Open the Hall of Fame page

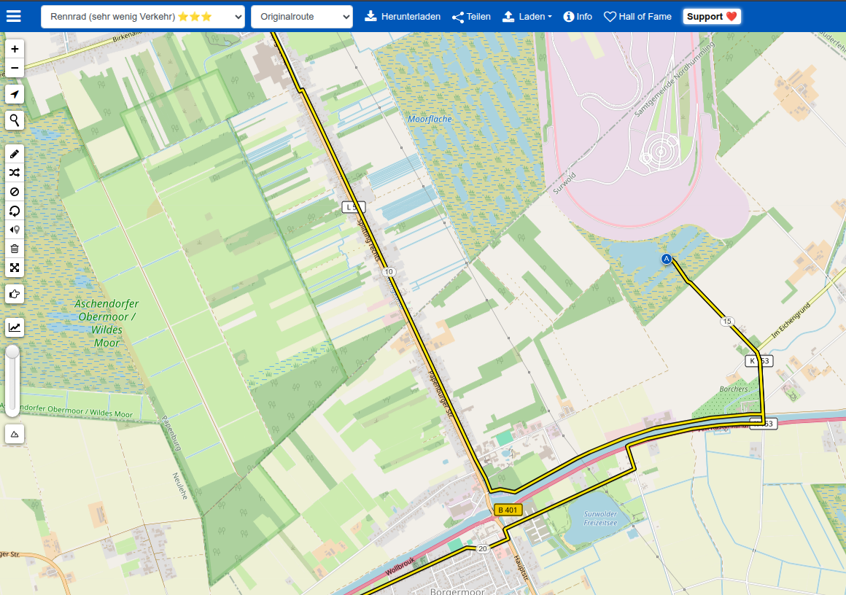click(637, 17)
